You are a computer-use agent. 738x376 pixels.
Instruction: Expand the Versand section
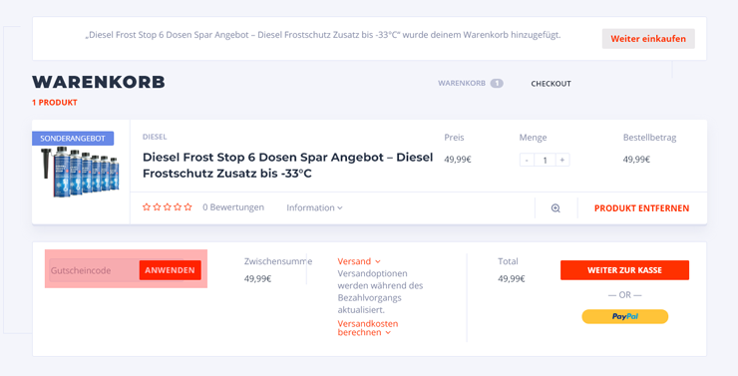[x=359, y=261]
